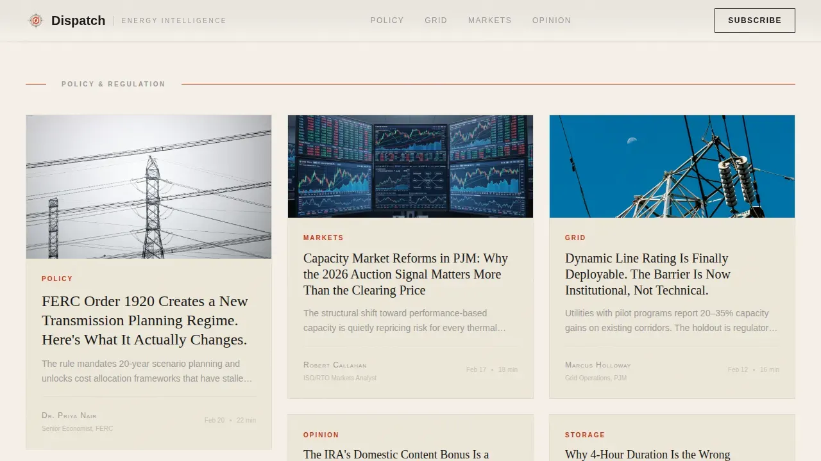Click the 'Feb 20' date on FERC article
Viewport: 821px width, 461px height.
tap(215, 421)
